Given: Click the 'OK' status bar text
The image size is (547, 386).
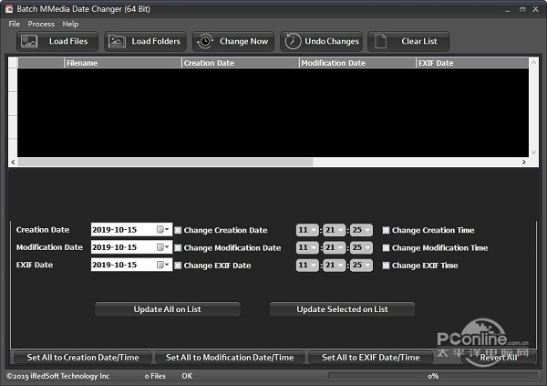Looking at the screenshot, I should pyautogui.click(x=187, y=376).
